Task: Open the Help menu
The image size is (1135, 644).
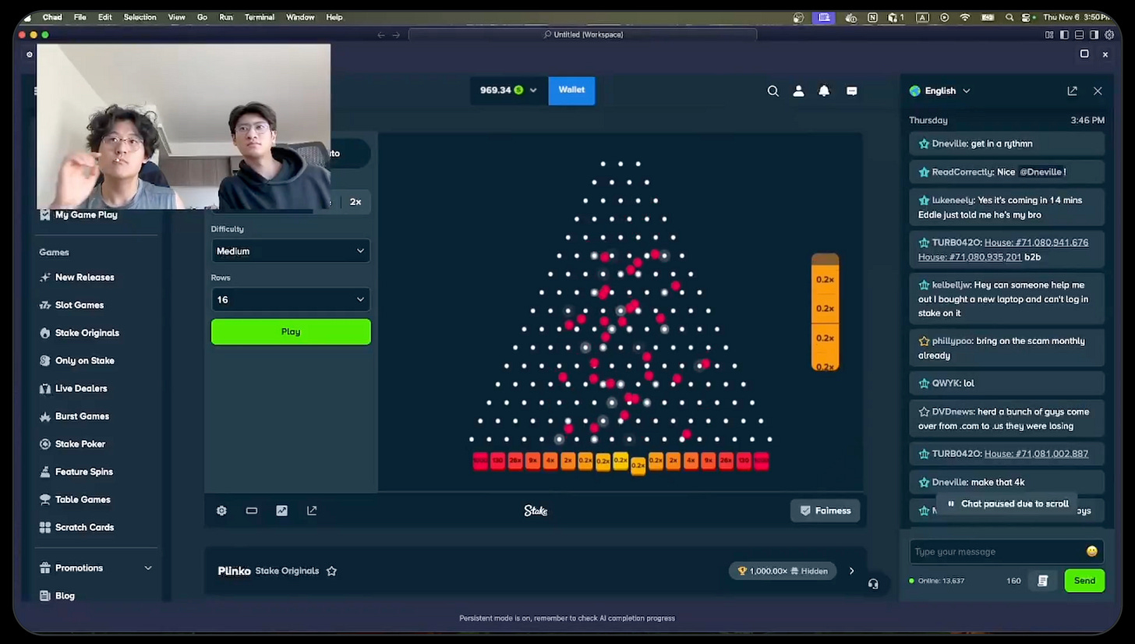Action: click(x=334, y=17)
